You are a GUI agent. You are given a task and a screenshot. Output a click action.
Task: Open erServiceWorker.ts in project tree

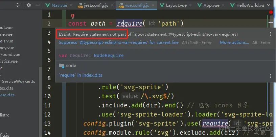(18, 81)
